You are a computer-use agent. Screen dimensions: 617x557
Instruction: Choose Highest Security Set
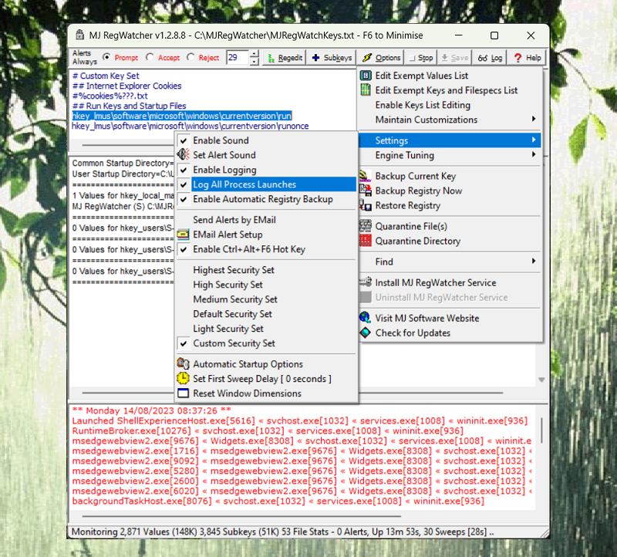(266, 270)
